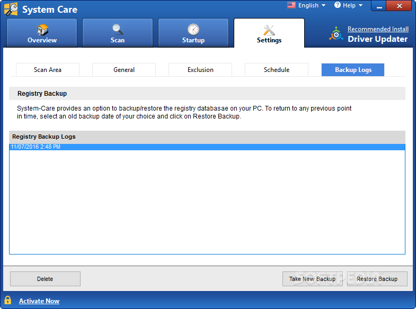Select the Backup Logs tab

(x=353, y=70)
